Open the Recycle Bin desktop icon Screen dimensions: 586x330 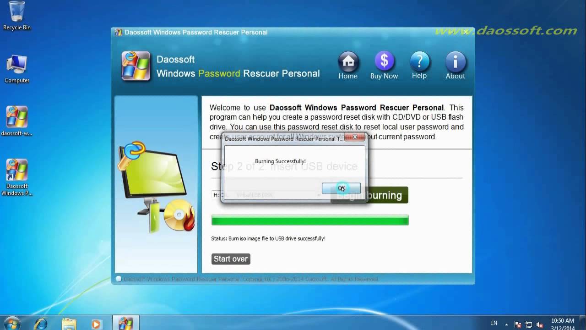click(17, 16)
